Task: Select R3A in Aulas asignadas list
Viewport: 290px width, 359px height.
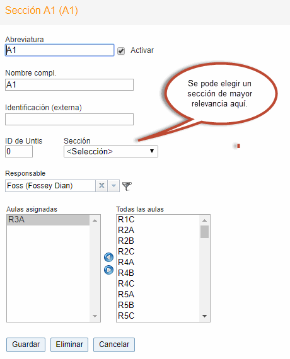Action: [48, 220]
